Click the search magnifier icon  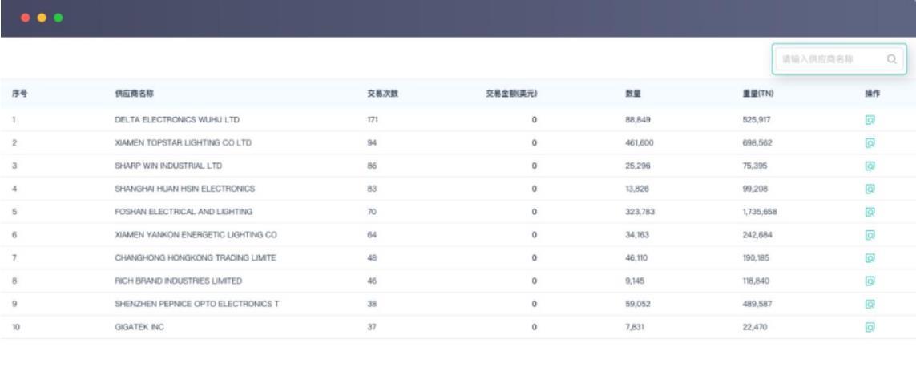(x=891, y=59)
